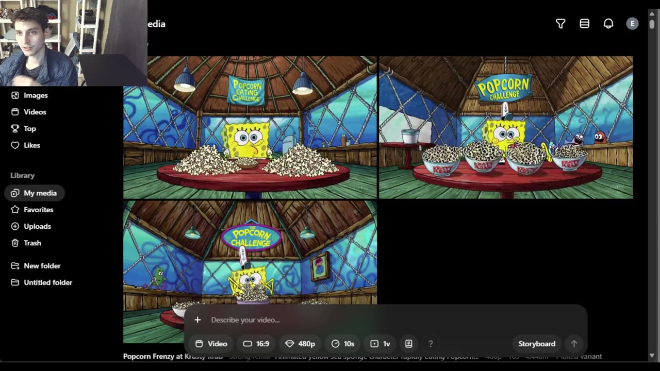Click the Library section heading
The image size is (660, 371).
click(22, 175)
